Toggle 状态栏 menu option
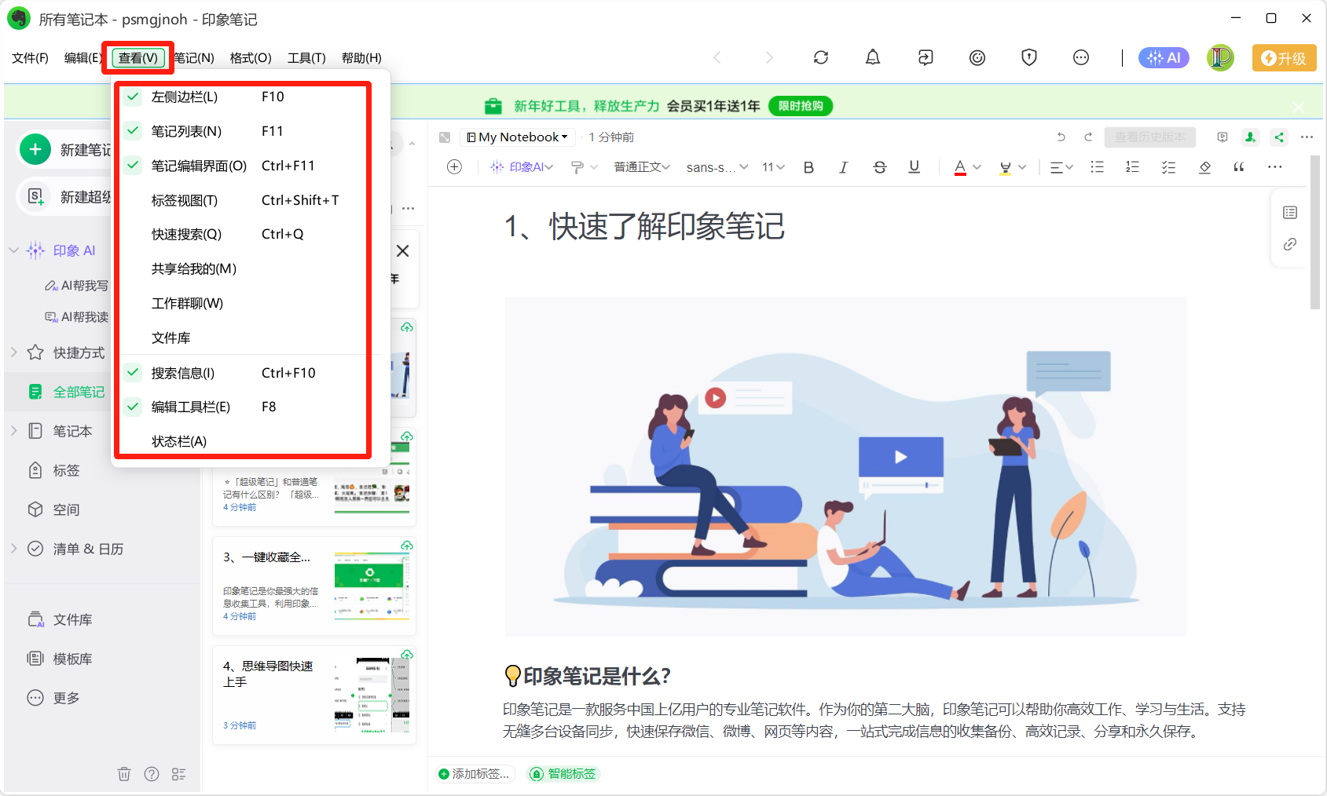Viewport: 1327px width, 796px height. click(x=244, y=441)
